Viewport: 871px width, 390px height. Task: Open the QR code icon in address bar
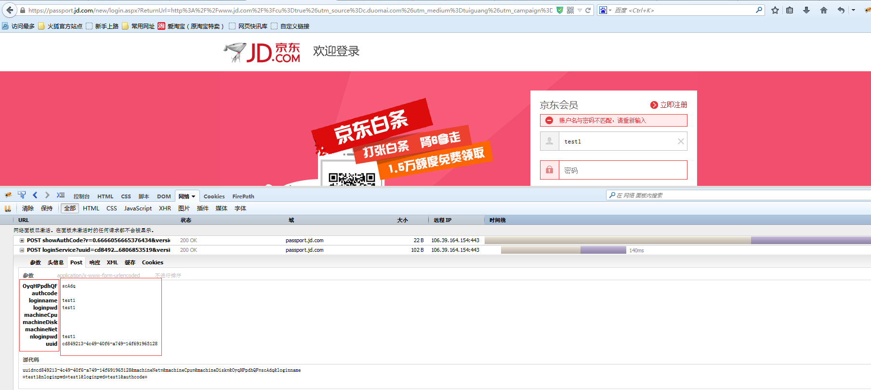click(570, 10)
